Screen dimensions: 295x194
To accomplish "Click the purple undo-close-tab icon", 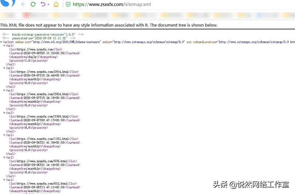I will coord(43,5).
